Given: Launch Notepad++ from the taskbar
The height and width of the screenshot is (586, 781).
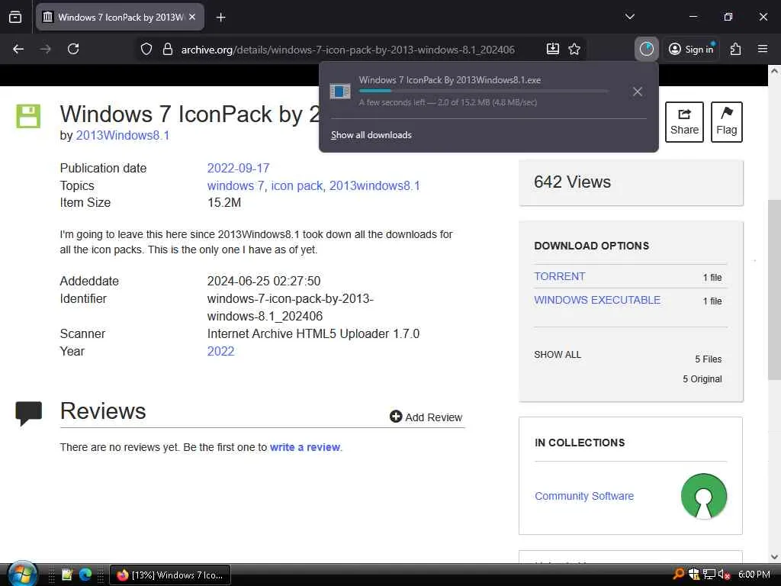Looking at the screenshot, I should coord(67,575).
